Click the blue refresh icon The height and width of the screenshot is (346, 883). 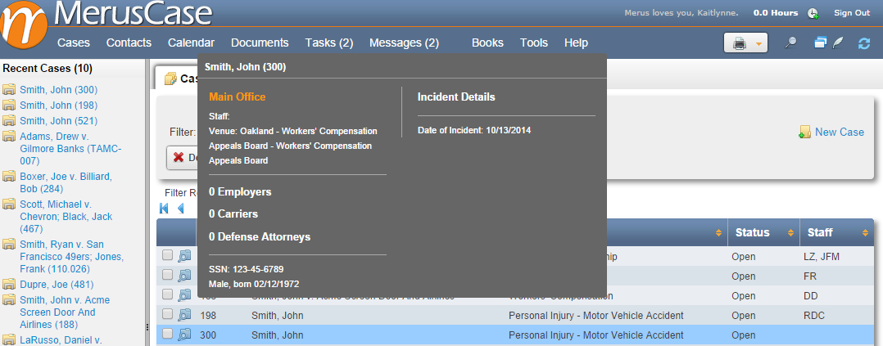tap(864, 43)
